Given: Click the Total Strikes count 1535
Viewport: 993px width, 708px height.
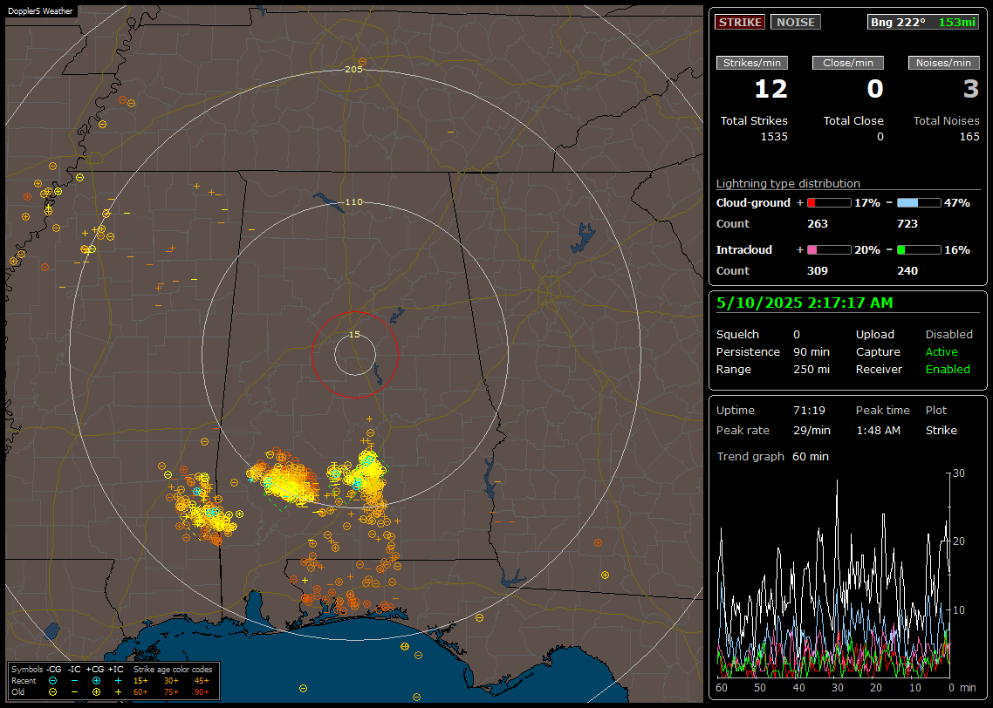Looking at the screenshot, I should (774, 137).
